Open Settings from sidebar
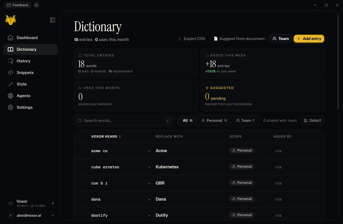This screenshot has width=343, height=224. (x=30, y=107)
